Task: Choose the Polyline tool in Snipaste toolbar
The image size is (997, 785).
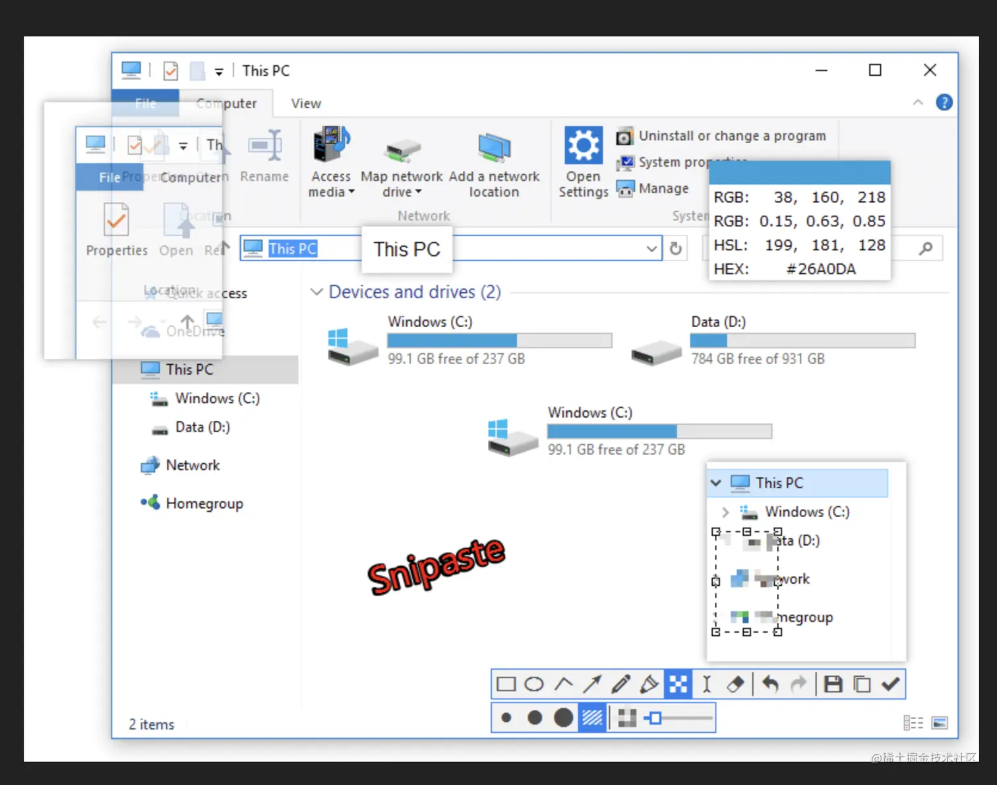Action: (563, 684)
